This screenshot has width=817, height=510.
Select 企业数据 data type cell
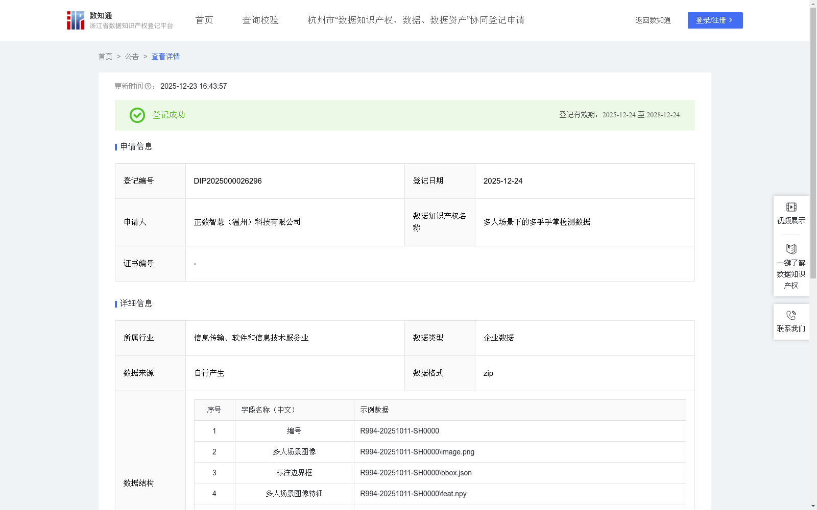pyautogui.click(x=585, y=338)
